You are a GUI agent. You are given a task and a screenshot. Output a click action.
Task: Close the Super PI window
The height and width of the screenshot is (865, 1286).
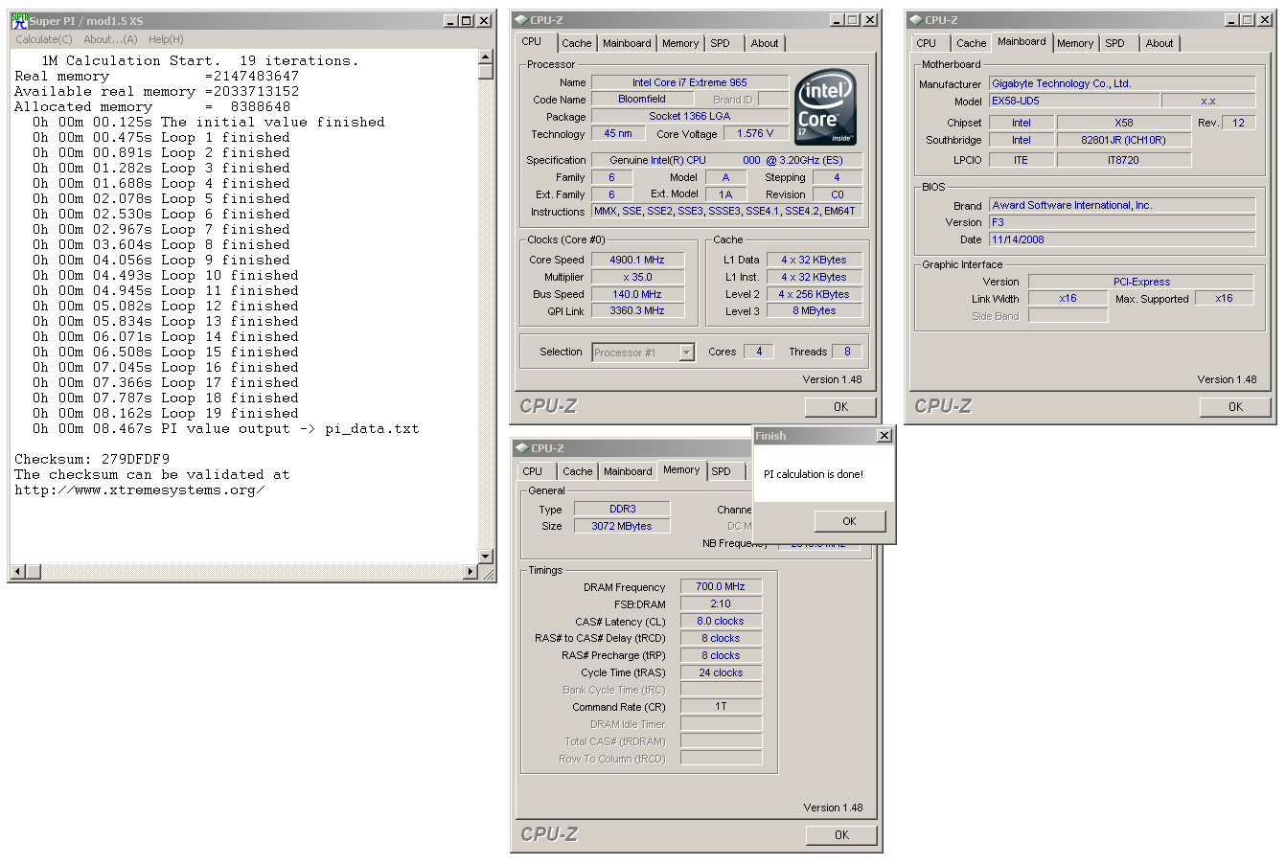pyautogui.click(x=484, y=21)
